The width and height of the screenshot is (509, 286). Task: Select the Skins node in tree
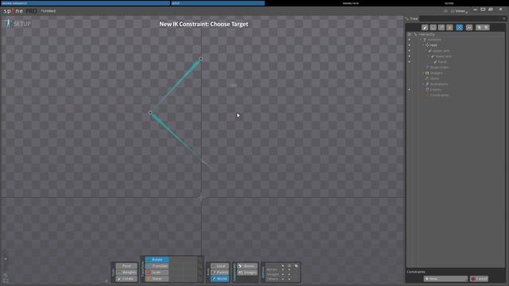click(x=434, y=79)
